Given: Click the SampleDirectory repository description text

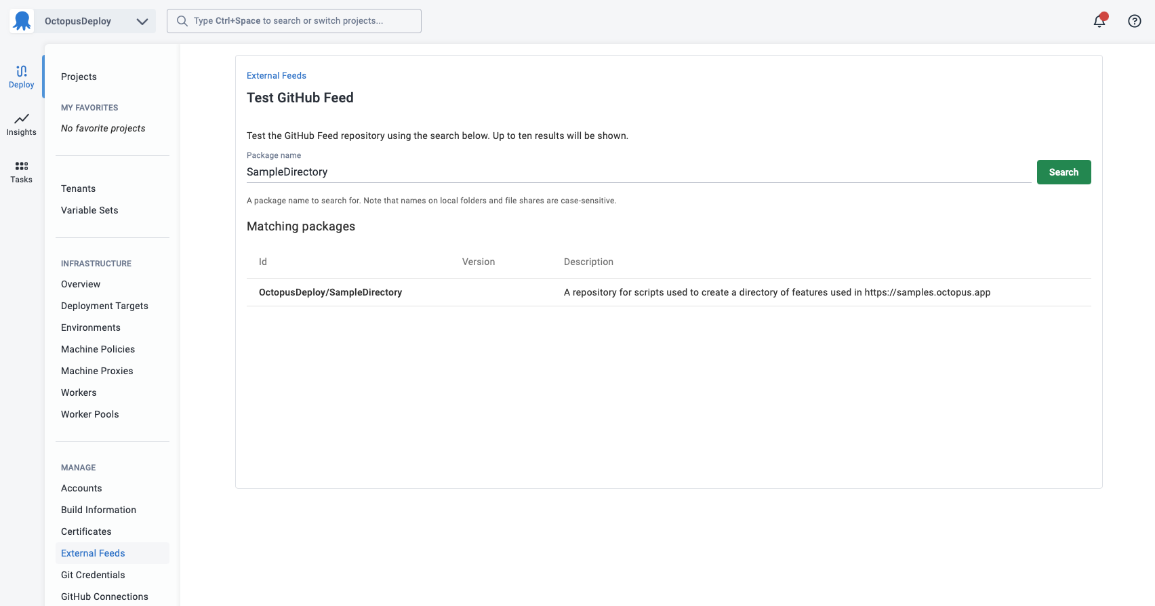Looking at the screenshot, I should [x=777, y=292].
